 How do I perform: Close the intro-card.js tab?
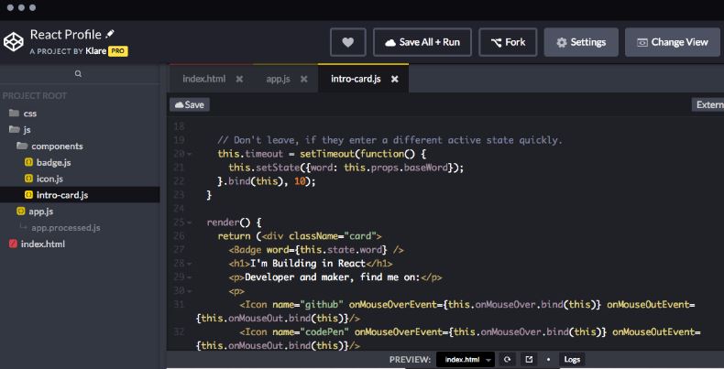click(395, 79)
